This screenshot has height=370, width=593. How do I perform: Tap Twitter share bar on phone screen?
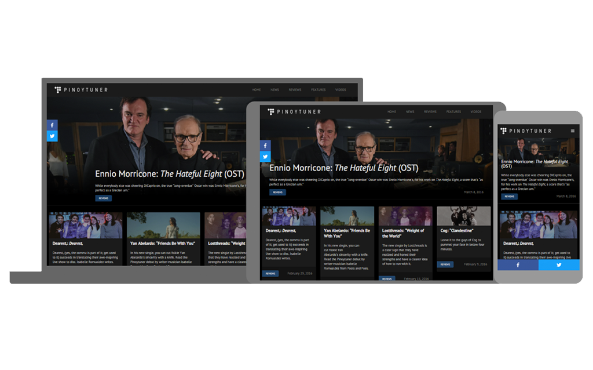[559, 265]
